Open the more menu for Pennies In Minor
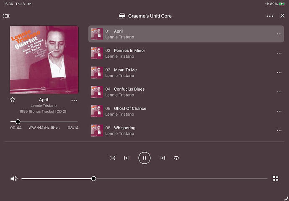289x201 pixels. point(279,53)
